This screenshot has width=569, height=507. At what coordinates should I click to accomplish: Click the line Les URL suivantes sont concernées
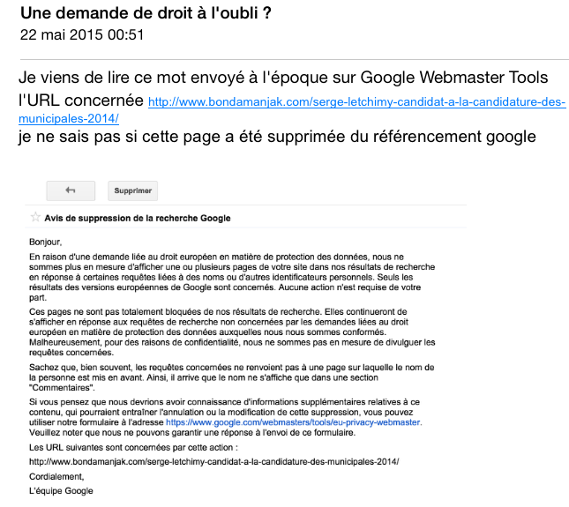[x=133, y=447]
